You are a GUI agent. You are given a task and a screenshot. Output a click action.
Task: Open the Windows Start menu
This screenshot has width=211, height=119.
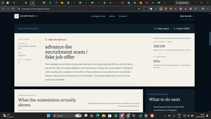coord(49,116)
